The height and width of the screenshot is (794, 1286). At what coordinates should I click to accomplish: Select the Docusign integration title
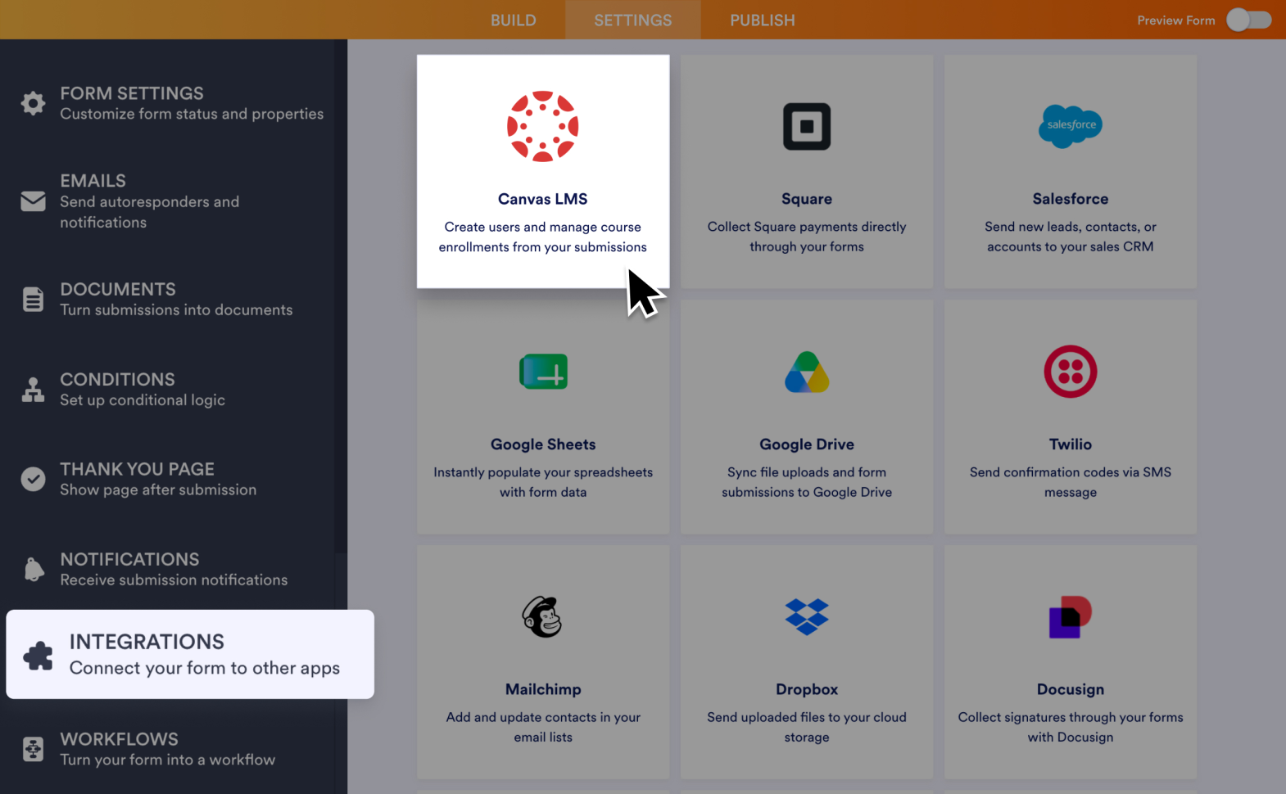pyautogui.click(x=1070, y=689)
